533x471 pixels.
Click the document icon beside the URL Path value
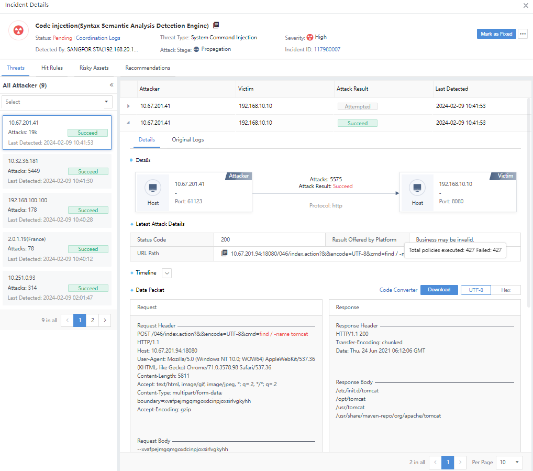tap(225, 253)
